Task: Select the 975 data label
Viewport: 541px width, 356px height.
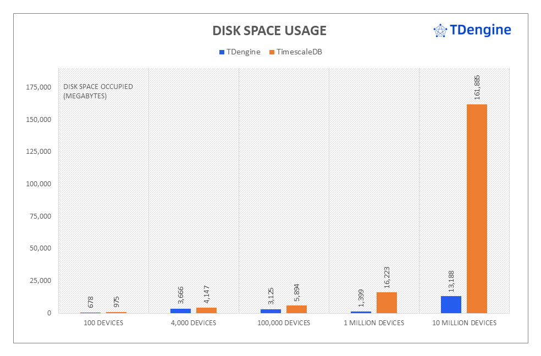Action: (116, 303)
